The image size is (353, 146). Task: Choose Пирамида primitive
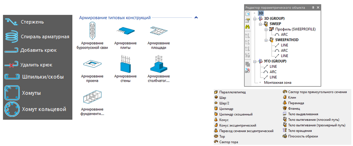294,103
